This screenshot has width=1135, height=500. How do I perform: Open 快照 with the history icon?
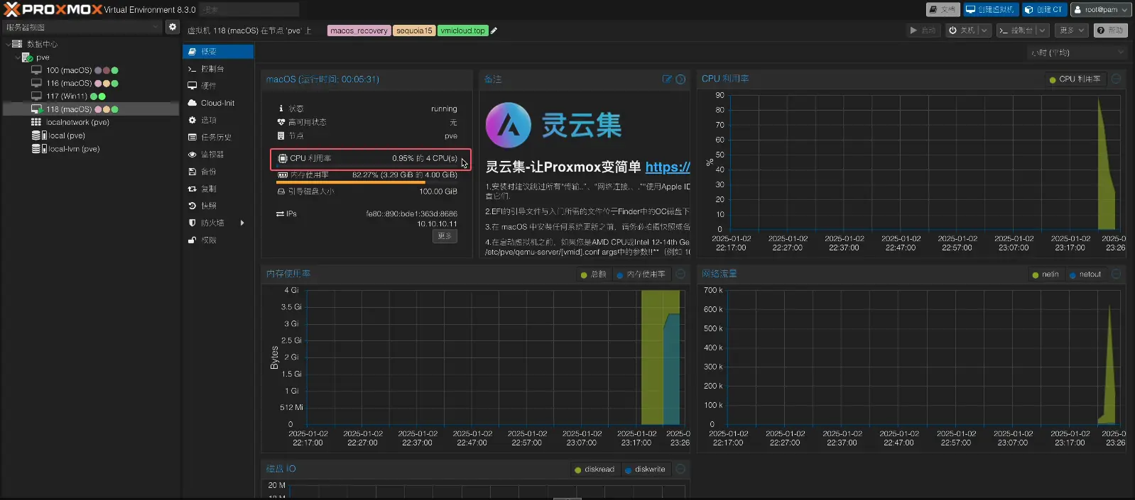218,206
